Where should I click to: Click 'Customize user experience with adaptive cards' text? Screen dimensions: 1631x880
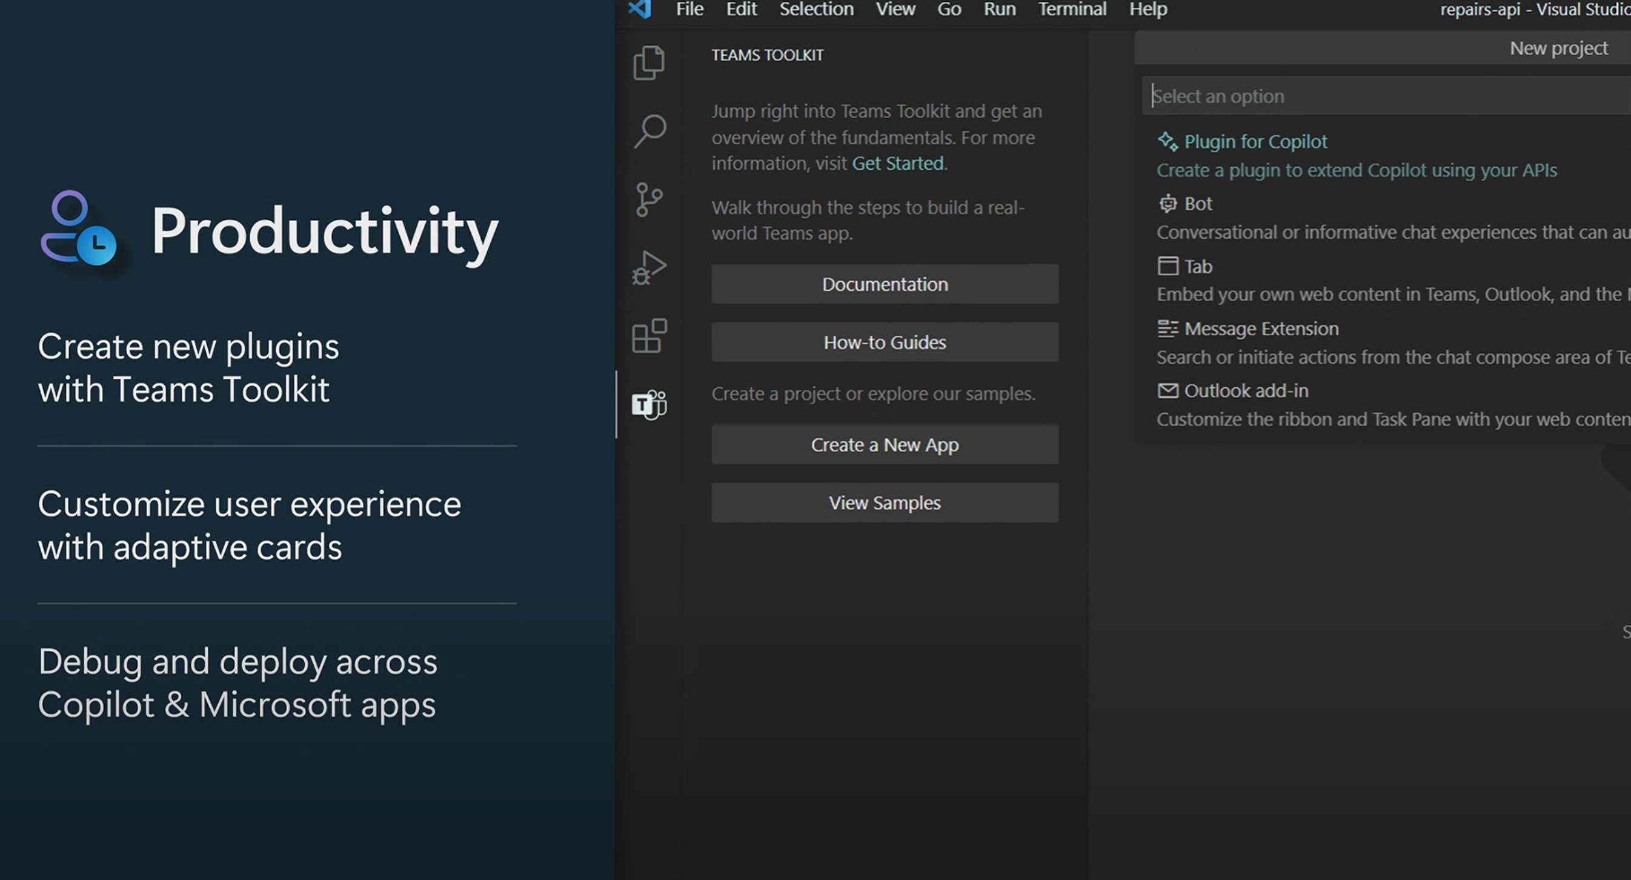[x=250, y=525]
